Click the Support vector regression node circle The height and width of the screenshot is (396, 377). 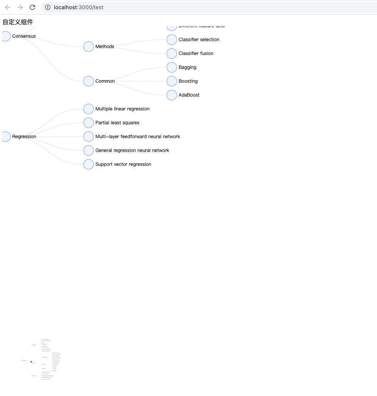click(x=88, y=164)
